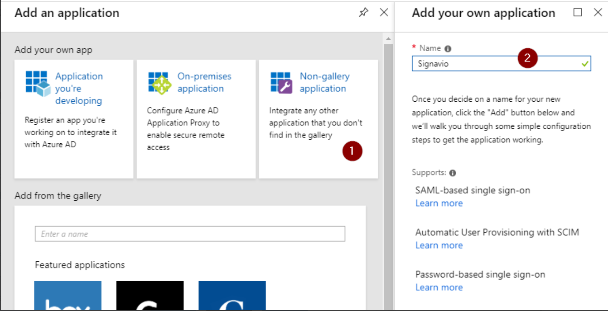This screenshot has height=311, width=608.
Task: Open 'Application you're developing' link
Action: pyautogui.click(x=79, y=89)
